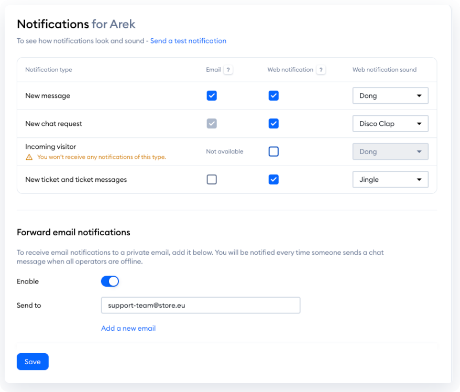460x392 pixels.
Task: Expand the Jingle sound dropdown
Action: pyautogui.click(x=390, y=179)
